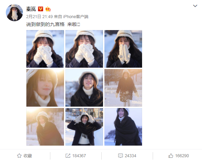This screenshot has width=202, height=162.
Task: Open the poster's round profile avatar
Action: coord(14,13)
